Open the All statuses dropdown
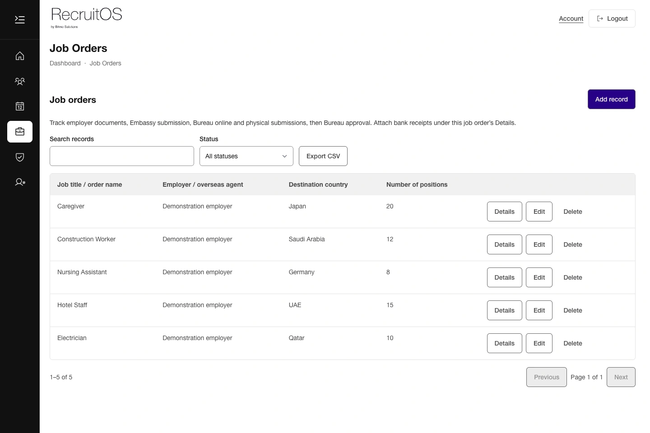This screenshot has width=650, height=433. [246, 156]
